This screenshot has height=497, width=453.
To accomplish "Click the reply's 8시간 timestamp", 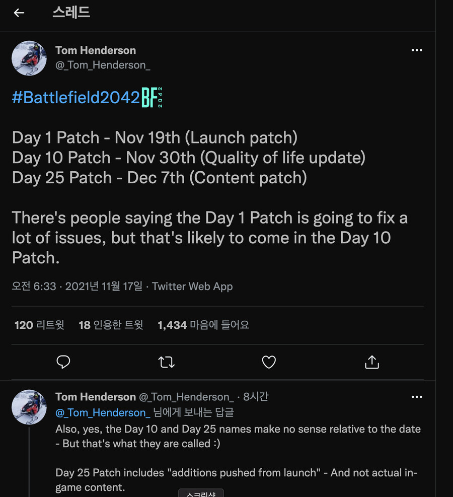I will [x=256, y=397].
